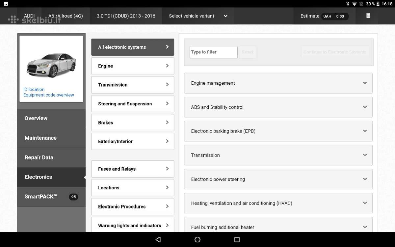Viewport: 395px width, 247px height.
Task: Click the AUDI make breadcrumb
Action: pyautogui.click(x=29, y=16)
